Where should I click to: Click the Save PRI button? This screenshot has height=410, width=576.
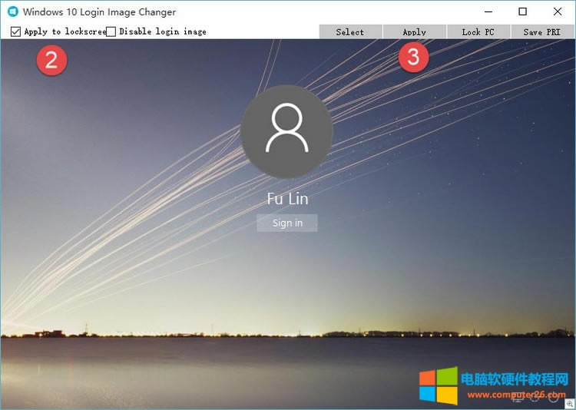pos(542,32)
